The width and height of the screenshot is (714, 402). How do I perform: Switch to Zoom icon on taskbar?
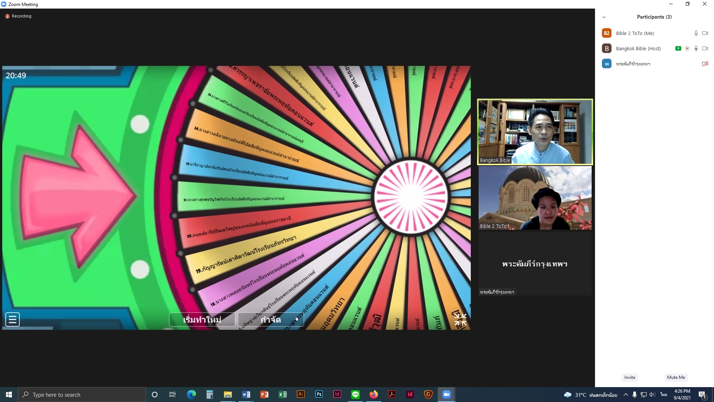tap(446, 395)
